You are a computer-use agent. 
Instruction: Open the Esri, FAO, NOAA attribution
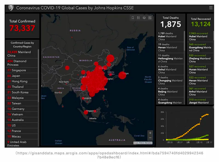[x=143, y=143]
